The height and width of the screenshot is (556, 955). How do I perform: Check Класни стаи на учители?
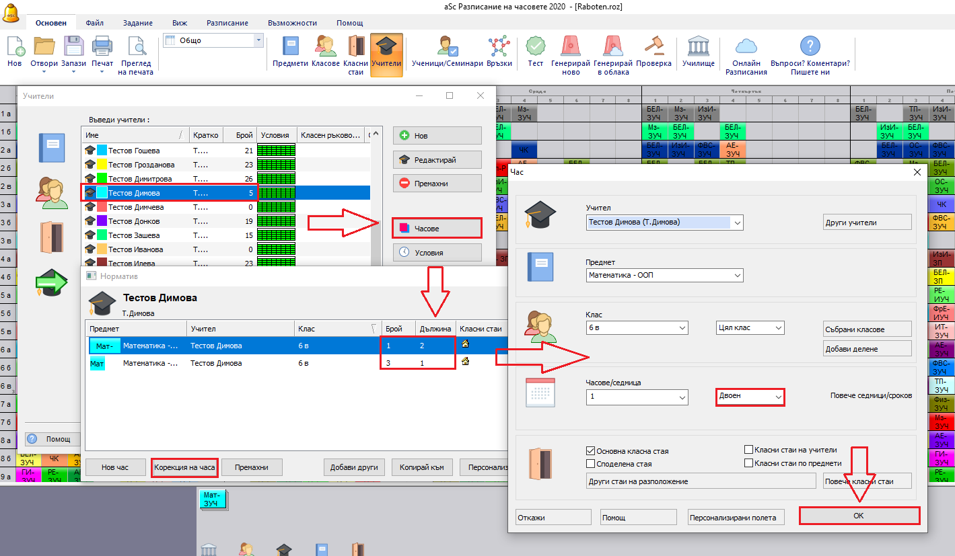point(748,450)
